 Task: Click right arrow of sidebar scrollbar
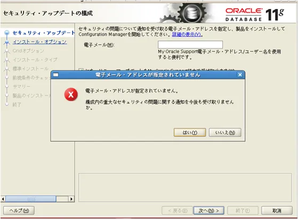pyautogui.click(x=71, y=199)
